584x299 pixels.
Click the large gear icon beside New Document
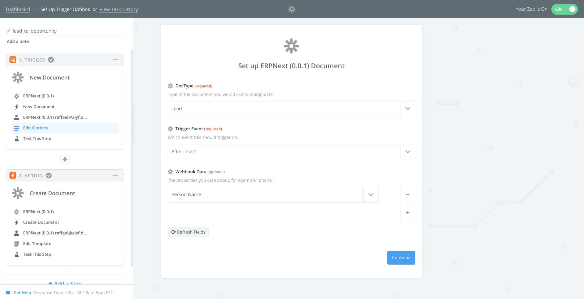click(x=18, y=77)
